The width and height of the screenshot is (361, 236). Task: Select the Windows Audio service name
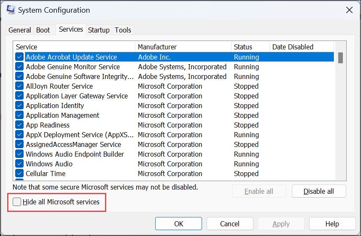pyautogui.click(x=49, y=164)
